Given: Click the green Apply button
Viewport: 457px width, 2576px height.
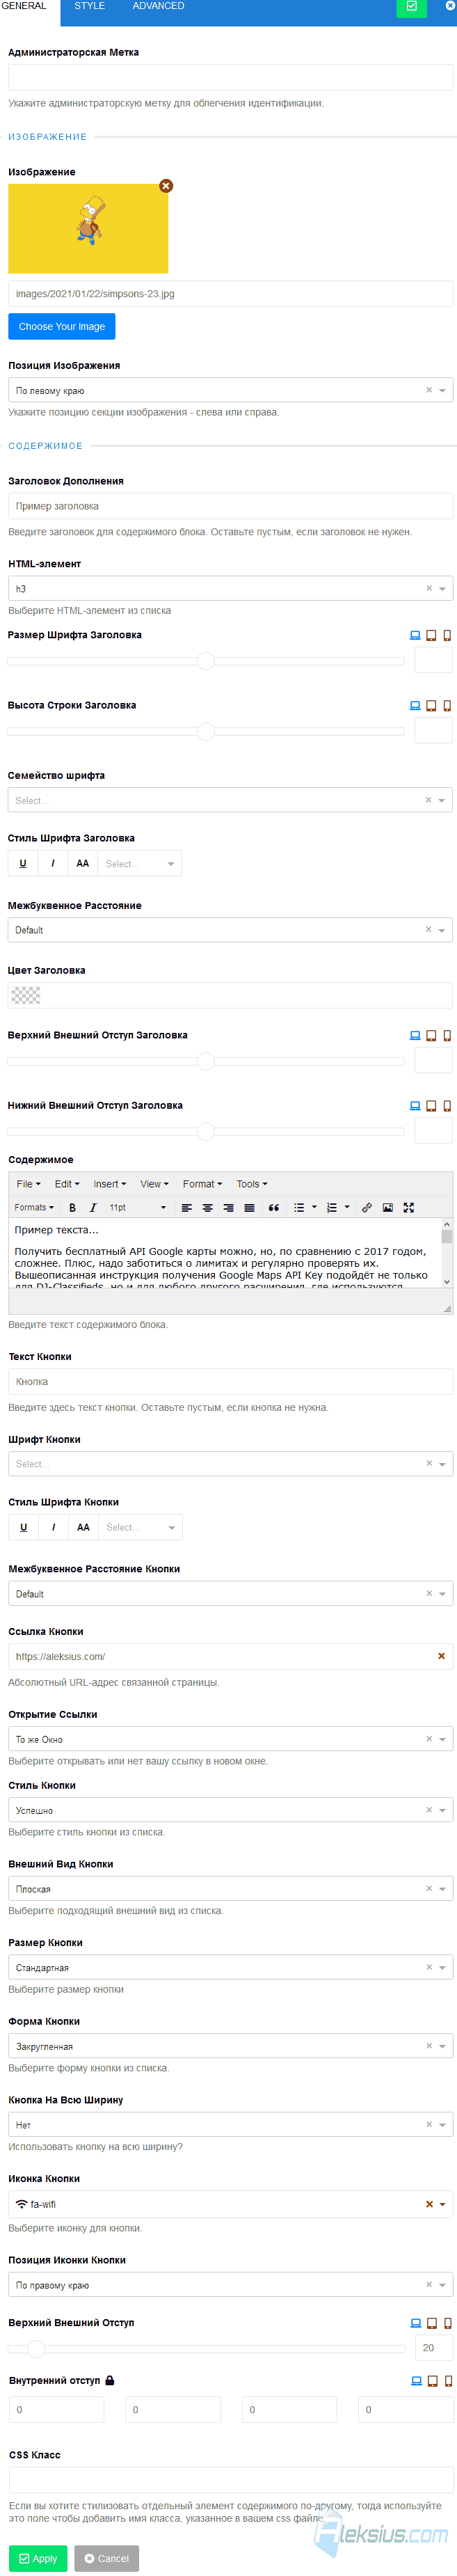Looking at the screenshot, I should point(38,2558).
